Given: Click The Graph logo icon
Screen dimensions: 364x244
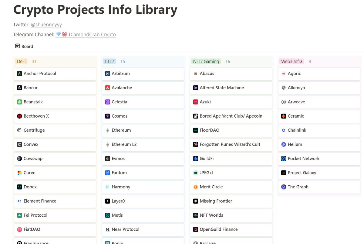Looking at the screenshot, I should pyautogui.click(x=284, y=187).
